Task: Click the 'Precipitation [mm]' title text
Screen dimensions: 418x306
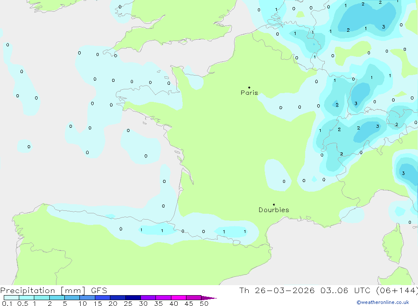Action: point(43,291)
